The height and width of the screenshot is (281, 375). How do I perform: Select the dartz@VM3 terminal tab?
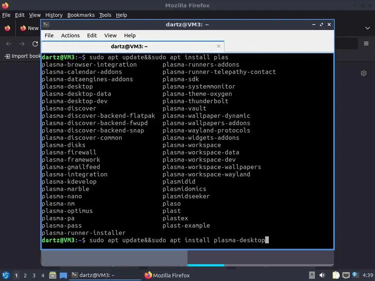pyautogui.click(x=133, y=46)
